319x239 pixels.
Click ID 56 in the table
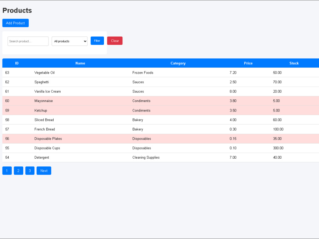7,139
